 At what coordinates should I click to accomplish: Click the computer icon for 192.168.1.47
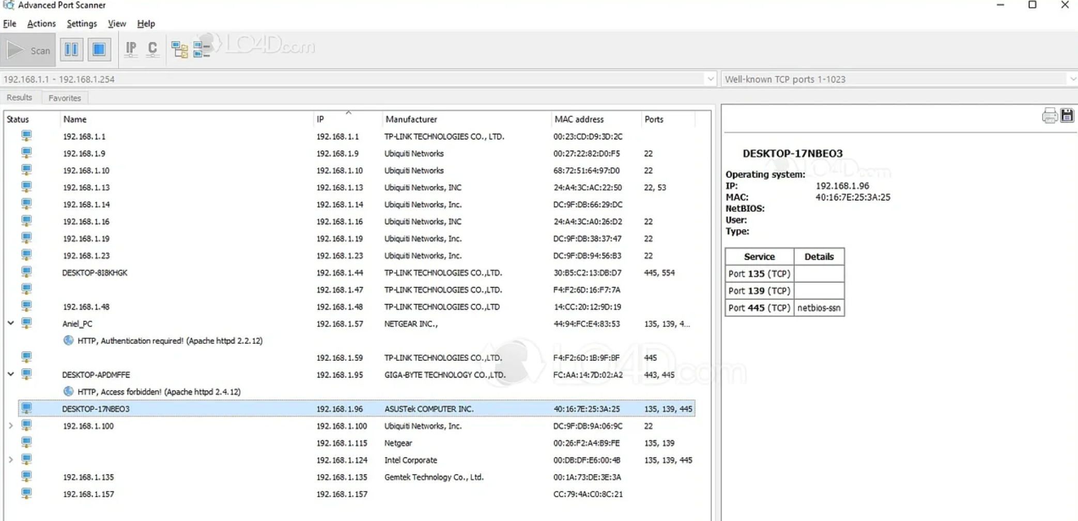coord(26,289)
